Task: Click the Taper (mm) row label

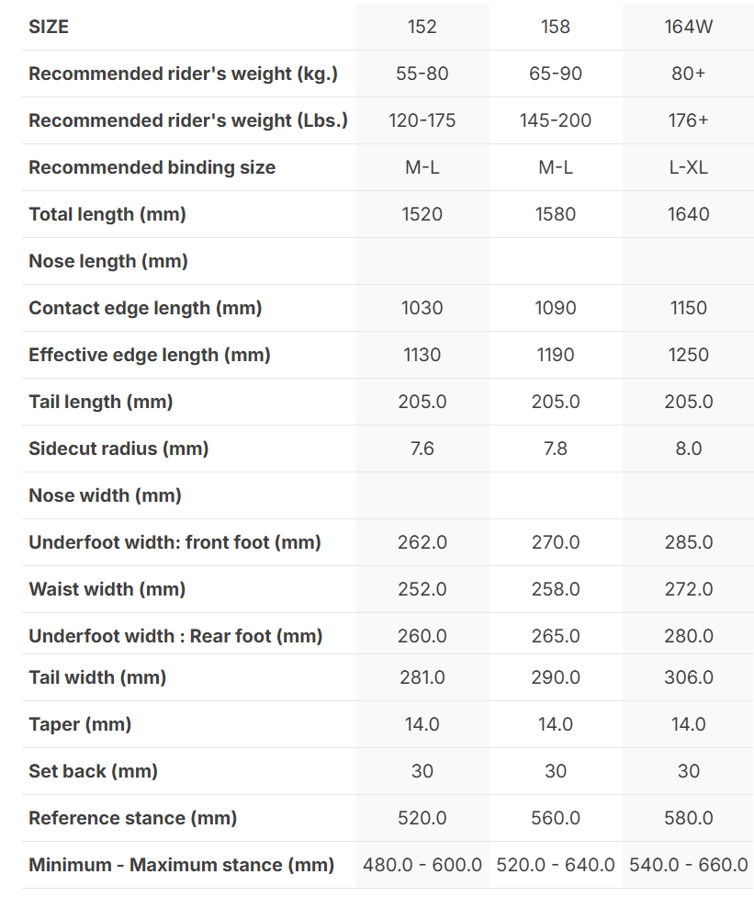Action: [x=80, y=724]
